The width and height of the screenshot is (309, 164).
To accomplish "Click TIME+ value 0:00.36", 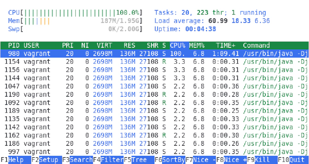I will tap(226, 86).
